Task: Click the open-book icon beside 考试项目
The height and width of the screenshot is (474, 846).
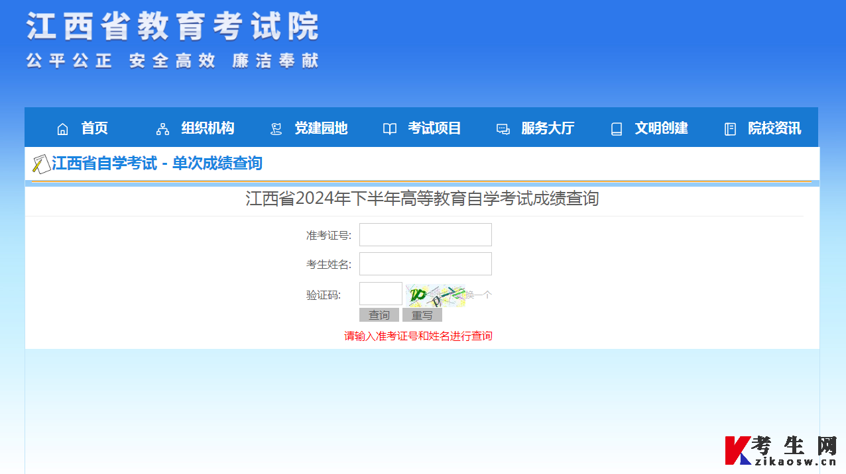Action: coord(389,128)
